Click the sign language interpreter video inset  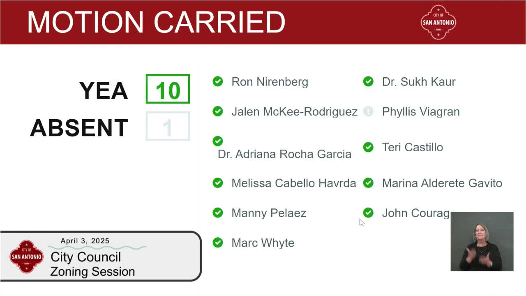click(482, 242)
